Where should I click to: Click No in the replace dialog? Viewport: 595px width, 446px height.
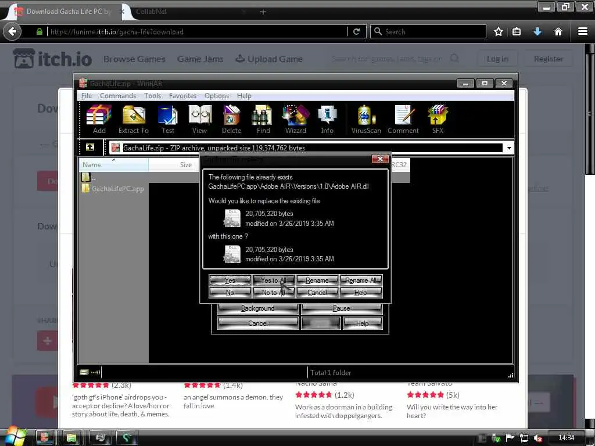[230, 293]
